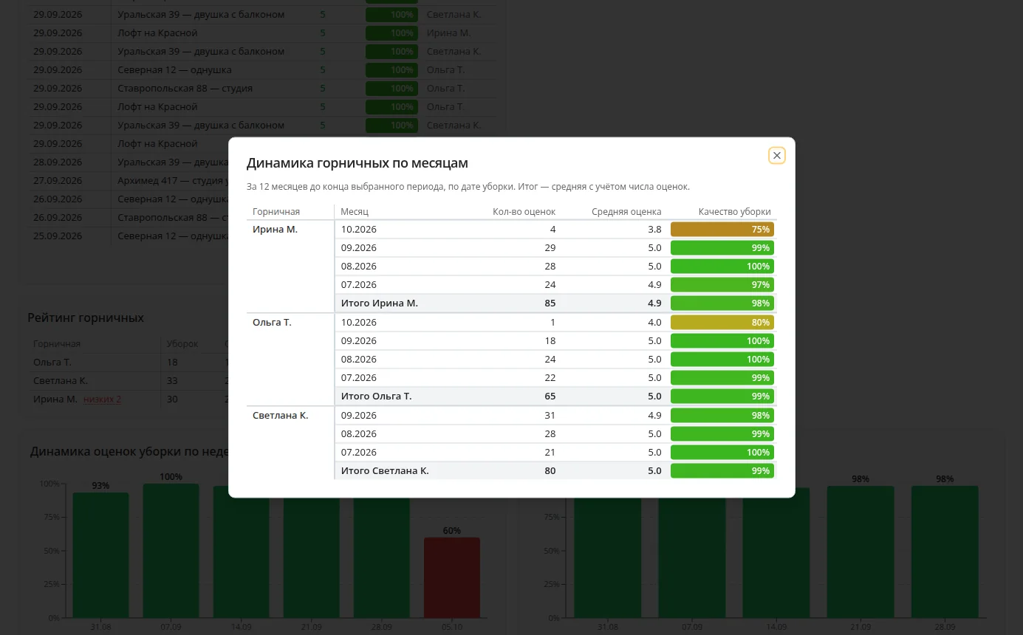Screen dimensions: 1023x635
Task: Click the Итого Ирина М. summary row
Action: point(555,303)
